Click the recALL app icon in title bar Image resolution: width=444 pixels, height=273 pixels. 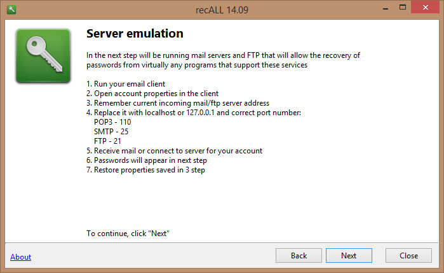(11, 10)
